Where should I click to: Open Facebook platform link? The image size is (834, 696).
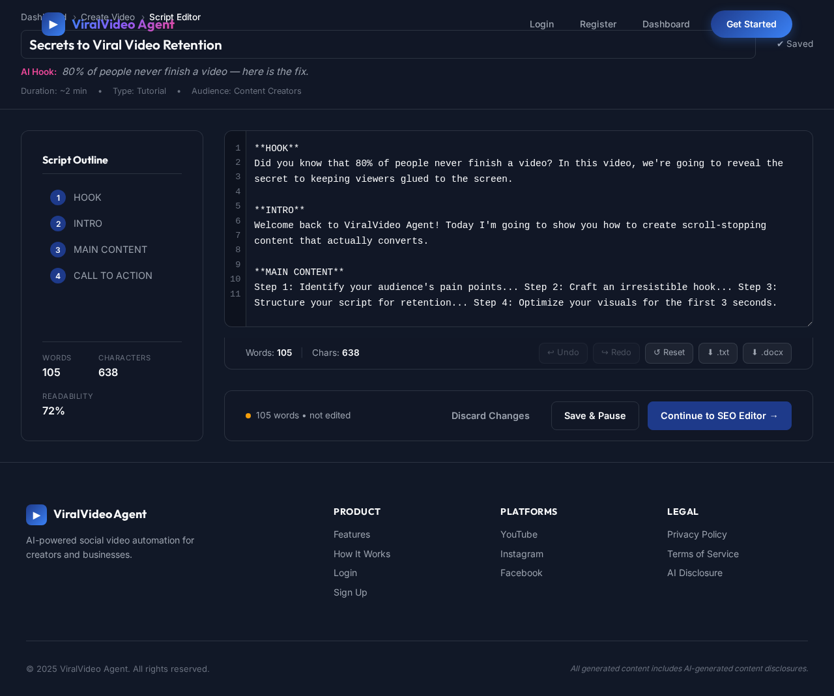[521, 573]
